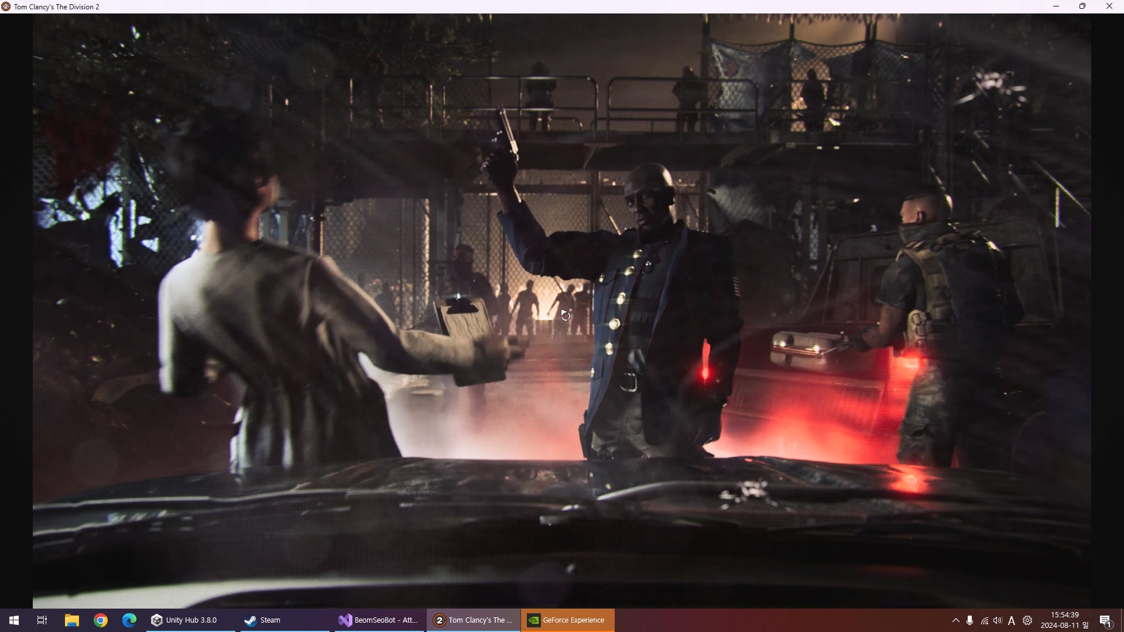Open File Explorer from the taskbar
The height and width of the screenshot is (632, 1124).
click(x=71, y=620)
